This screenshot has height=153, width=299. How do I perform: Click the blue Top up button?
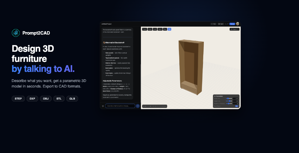[232, 24]
